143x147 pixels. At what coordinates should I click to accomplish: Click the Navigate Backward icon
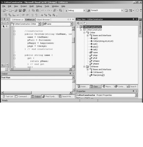point(55,10)
